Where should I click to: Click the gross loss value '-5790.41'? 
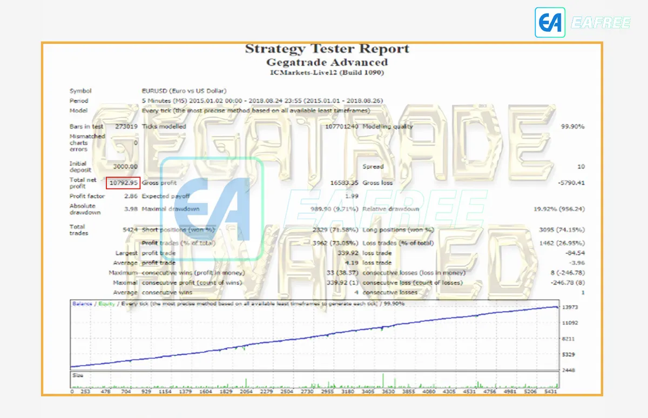click(571, 183)
